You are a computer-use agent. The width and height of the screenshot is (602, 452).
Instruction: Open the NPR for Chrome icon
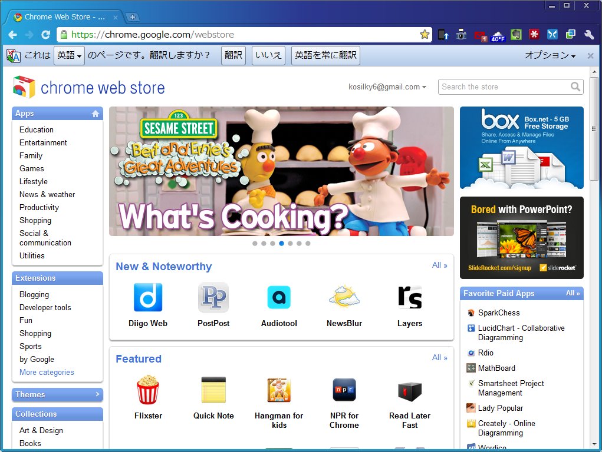click(344, 390)
